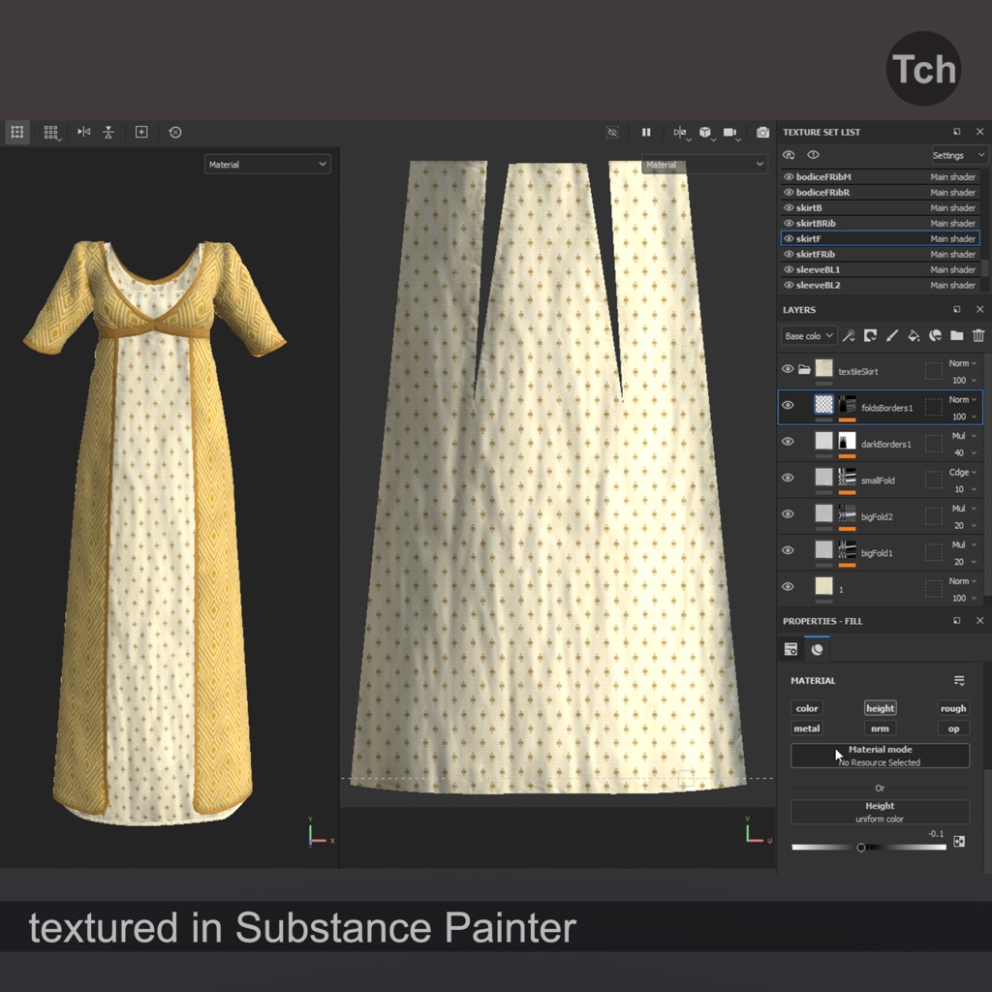Hide the skirtB texture set
Image resolution: width=992 pixels, height=992 pixels.
tap(789, 207)
